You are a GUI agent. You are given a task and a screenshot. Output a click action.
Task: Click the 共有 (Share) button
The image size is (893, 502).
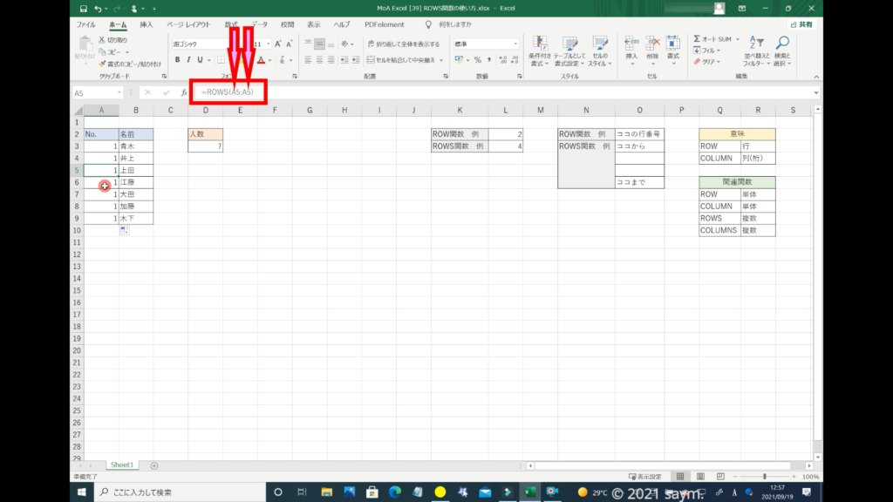coord(801,24)
